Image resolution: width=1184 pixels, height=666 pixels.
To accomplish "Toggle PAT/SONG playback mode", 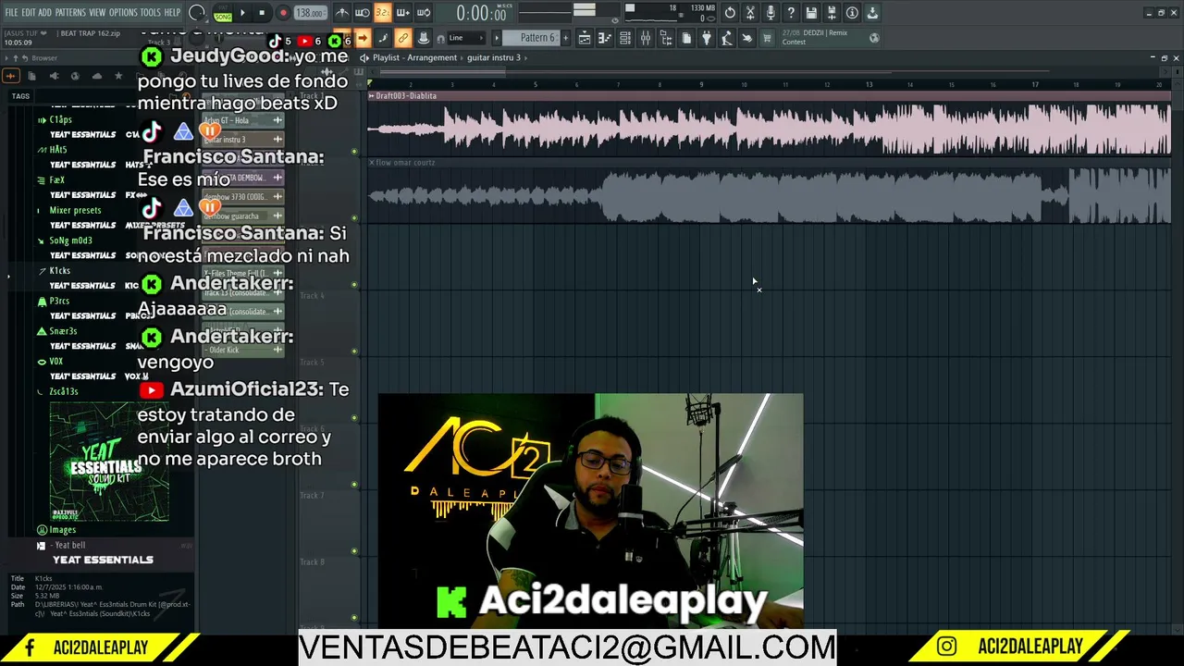I will tap(223, 13).
